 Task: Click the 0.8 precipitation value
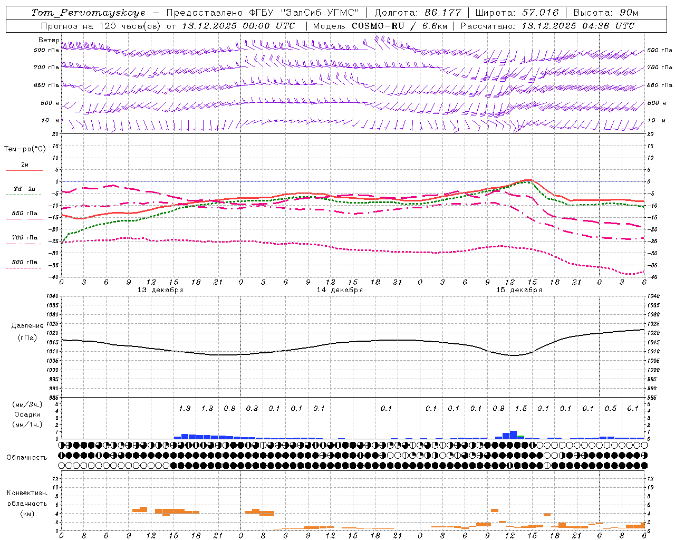point(229,408)
